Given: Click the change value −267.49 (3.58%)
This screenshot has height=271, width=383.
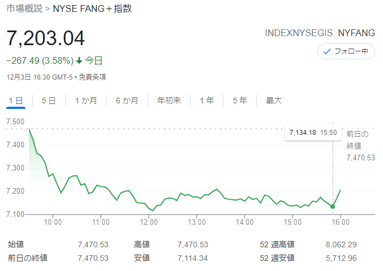Looking at the screenshot, I should click(40, 60).
